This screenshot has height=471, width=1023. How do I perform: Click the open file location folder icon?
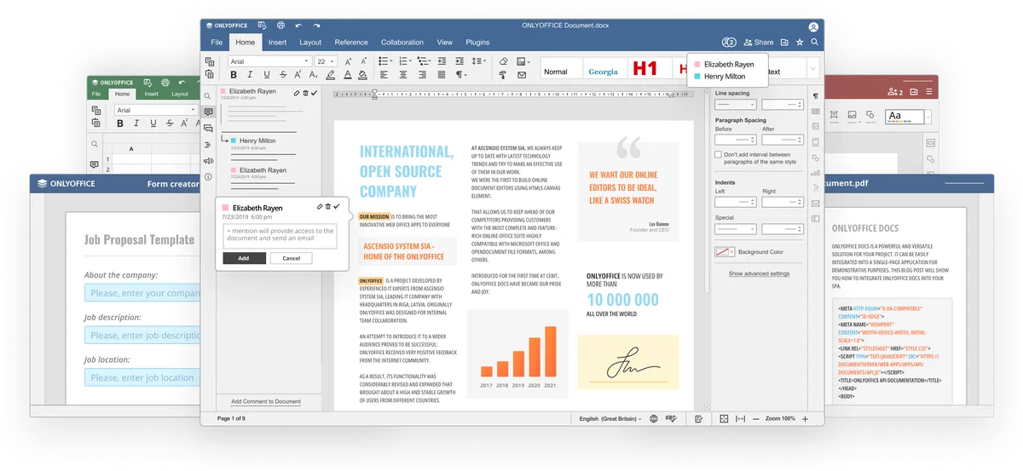pyautogui.click(x=784, y=43)
